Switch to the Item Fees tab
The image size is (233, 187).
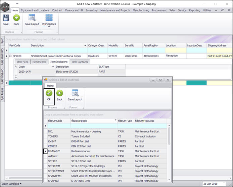(x=22, y=62)
